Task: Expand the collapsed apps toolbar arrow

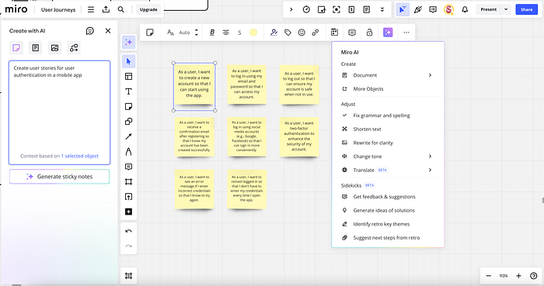Action: (x=291, y=9)
